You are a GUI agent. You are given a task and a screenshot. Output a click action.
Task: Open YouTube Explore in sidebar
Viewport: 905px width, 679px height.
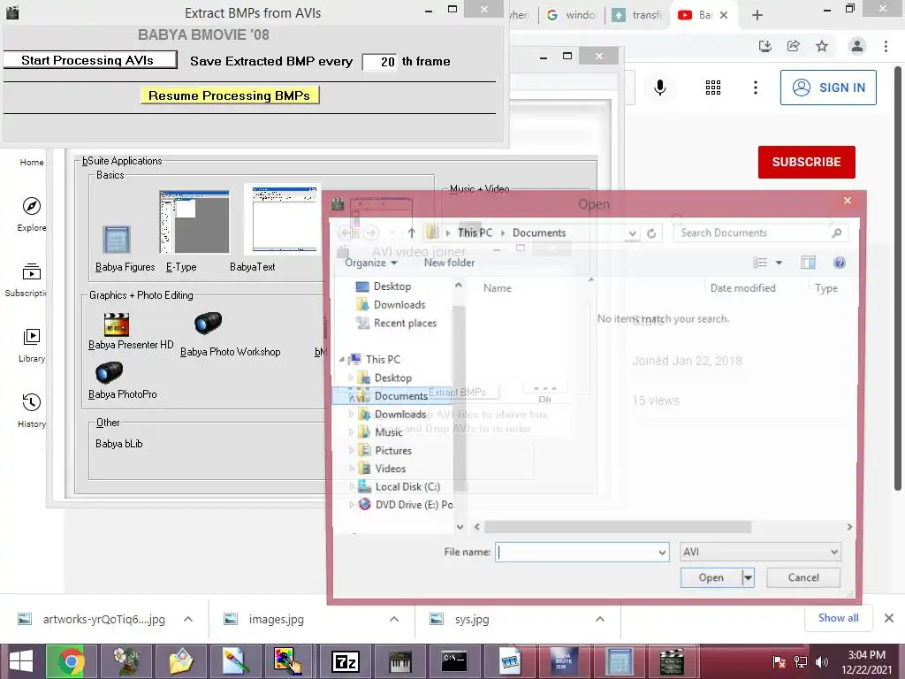pyautogui.click(x=32, y=214)
